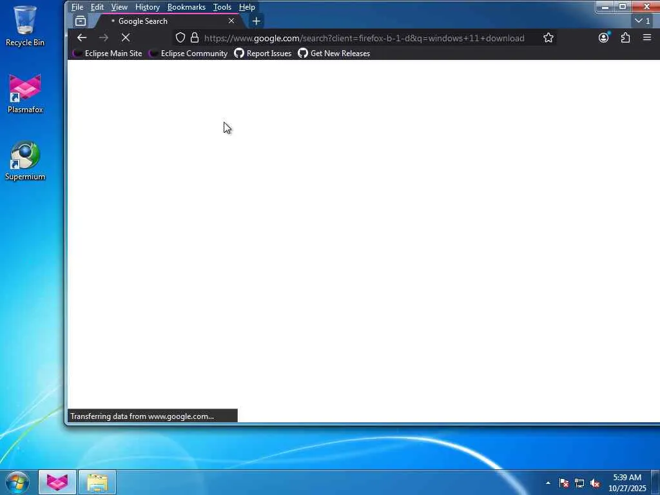Show hidden system tray icons
Viewport: 660px width, 495px height.
[x=548, y=483]
